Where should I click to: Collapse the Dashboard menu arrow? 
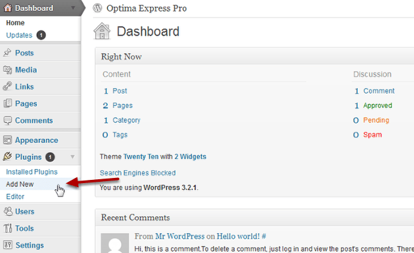click(x=73, y=8)
